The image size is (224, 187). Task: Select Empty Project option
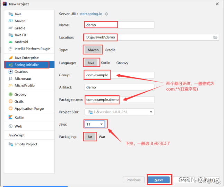[29, 144]
